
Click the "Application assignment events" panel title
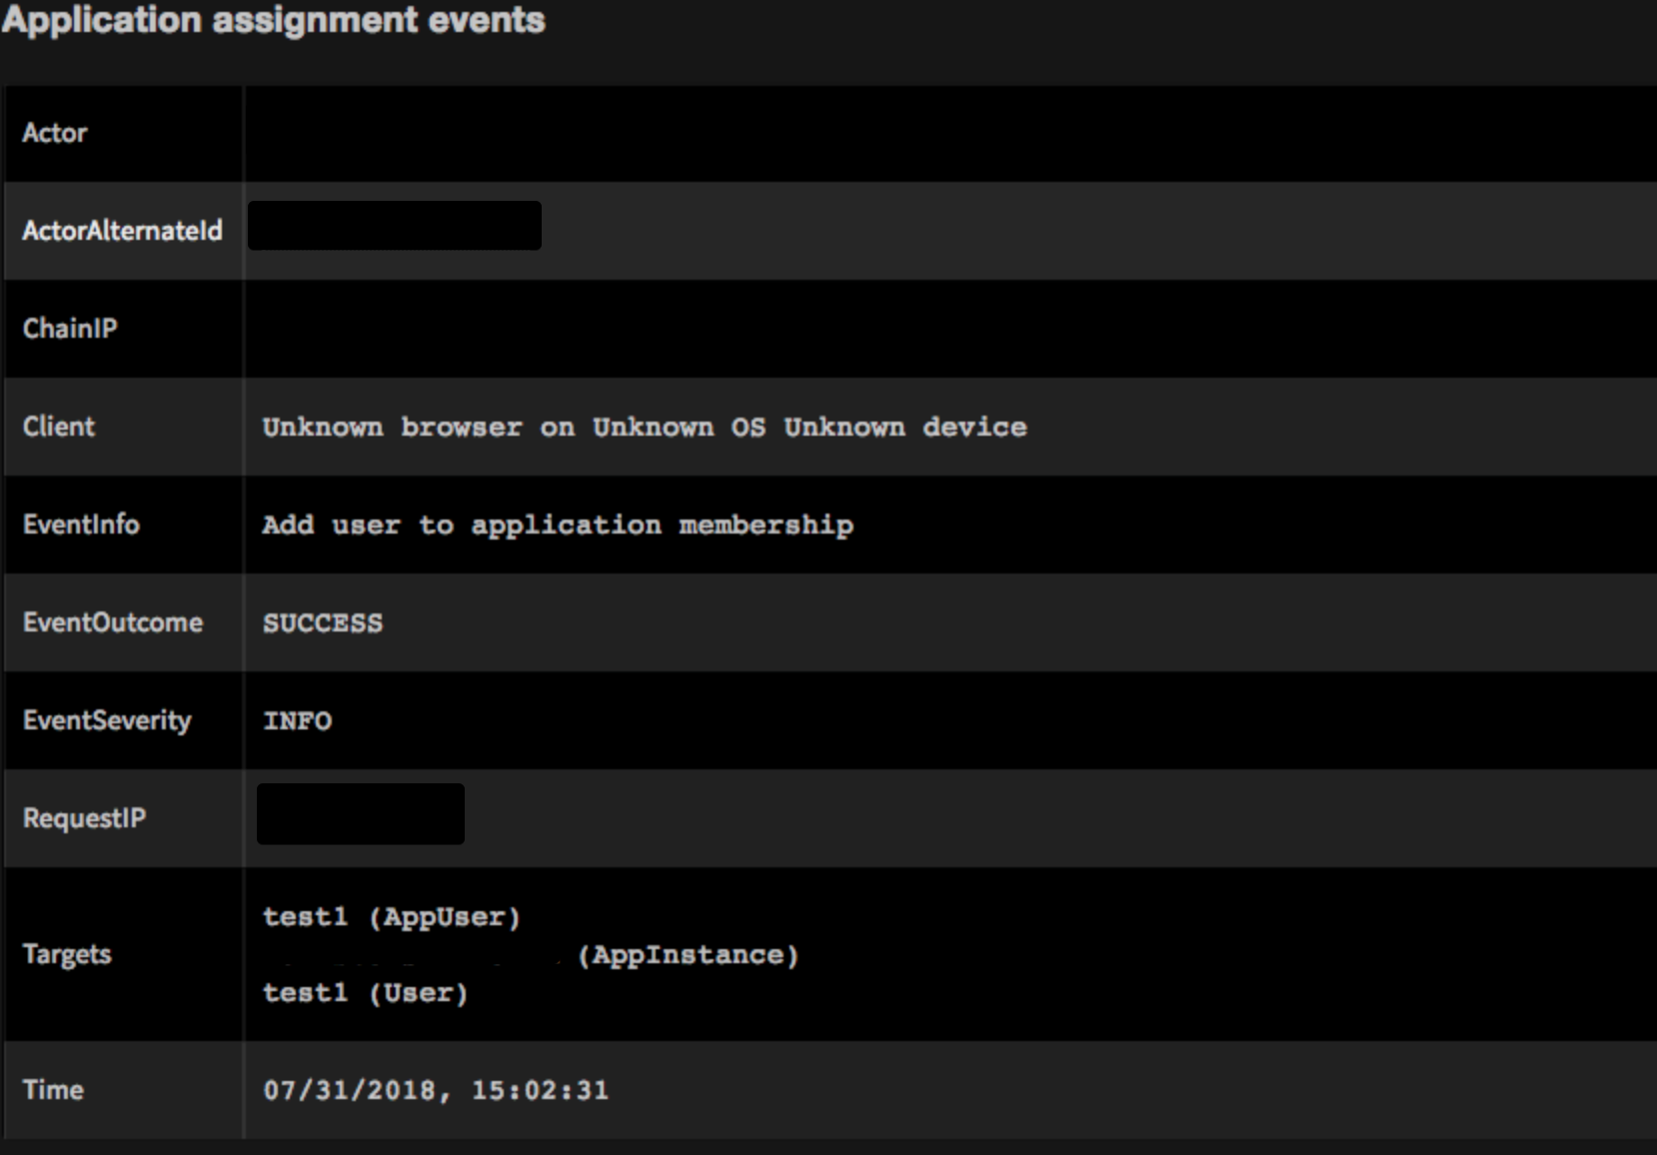[x=274, y=21]
